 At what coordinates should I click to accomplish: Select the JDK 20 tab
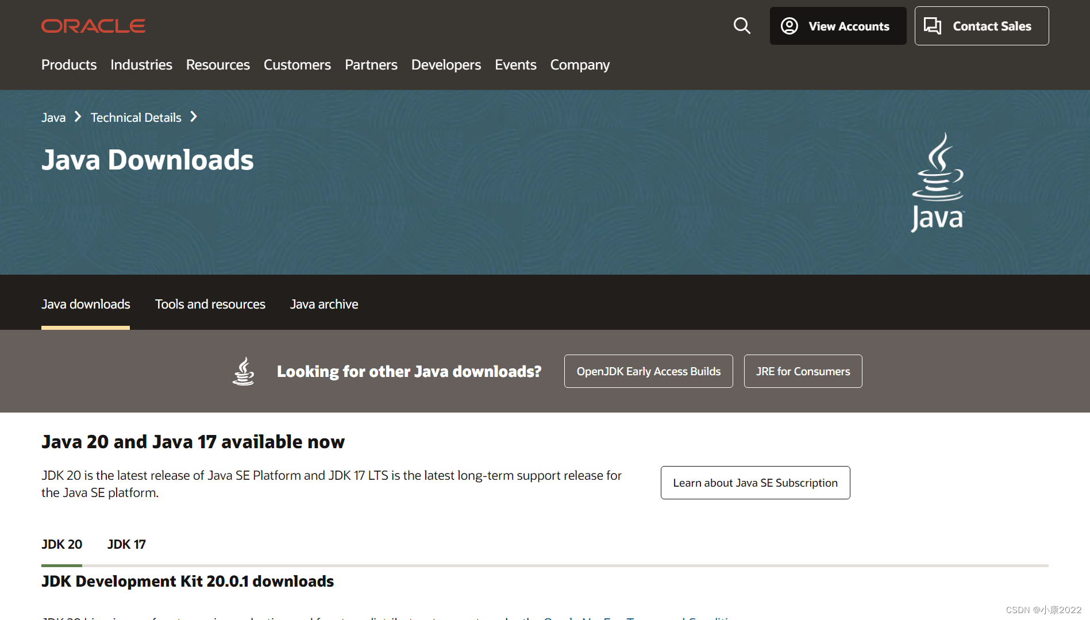point(62,544)
